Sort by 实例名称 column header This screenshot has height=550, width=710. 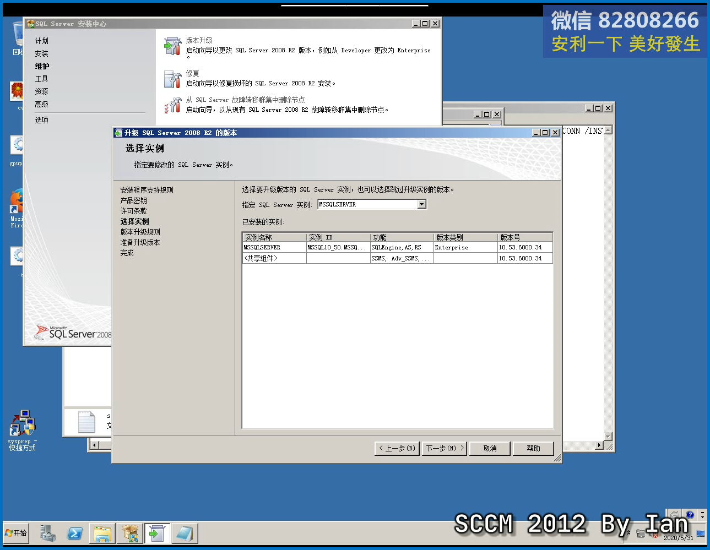pos(274,237)
